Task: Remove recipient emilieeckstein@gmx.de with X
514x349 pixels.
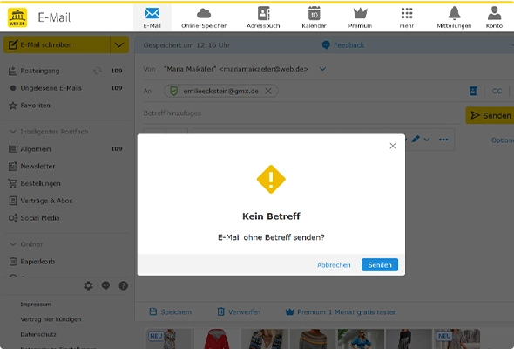Action: tap(268, 91)
